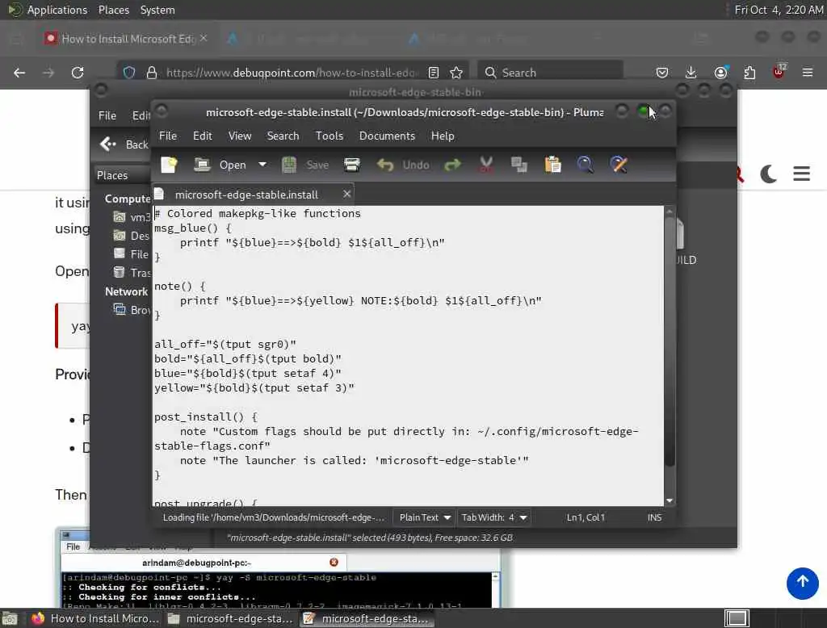The height and width of the screenshot is (628, 827).
Task: Bookmark the page with the star icon
Action: (x=456, y=73)
